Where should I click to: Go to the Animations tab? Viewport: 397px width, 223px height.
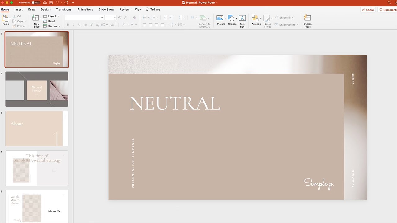pyautogui.click(x=85, y=9)
